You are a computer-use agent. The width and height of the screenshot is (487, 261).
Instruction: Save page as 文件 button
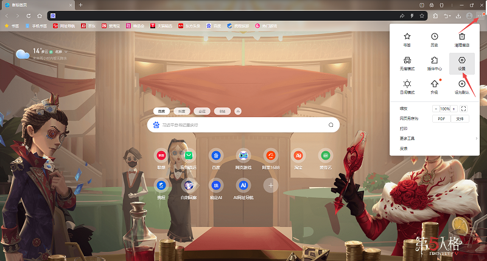(x=460, y=118)
